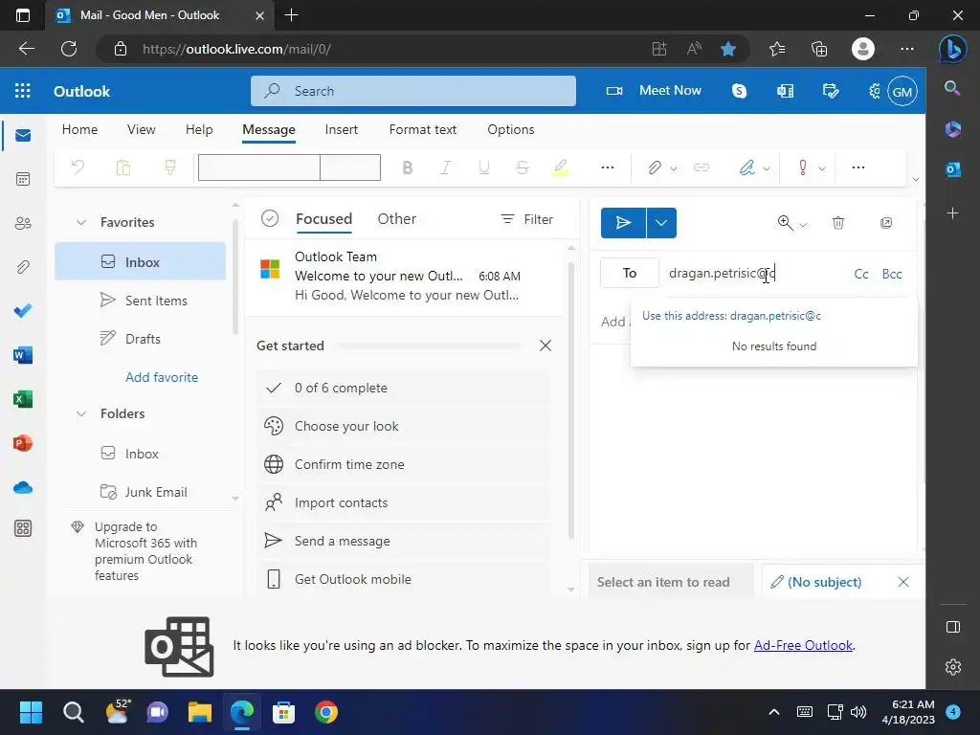
Task: Click the Signature pen icon
Action: (x=746, y=167)
